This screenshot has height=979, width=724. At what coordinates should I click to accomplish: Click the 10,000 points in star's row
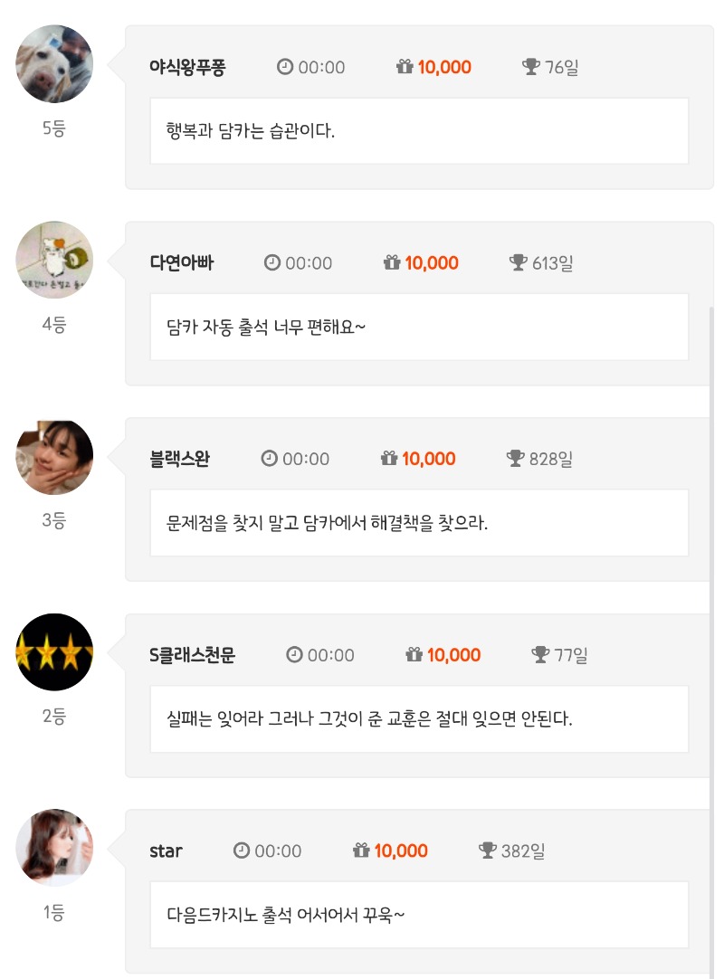(401, 851)
